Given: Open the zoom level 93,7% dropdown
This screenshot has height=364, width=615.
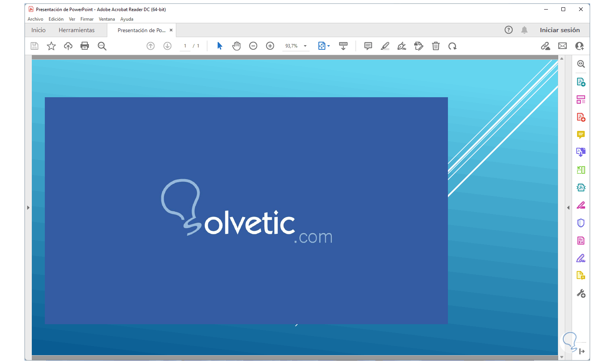Looking at the screenshot, I should (x=296, y=46).
